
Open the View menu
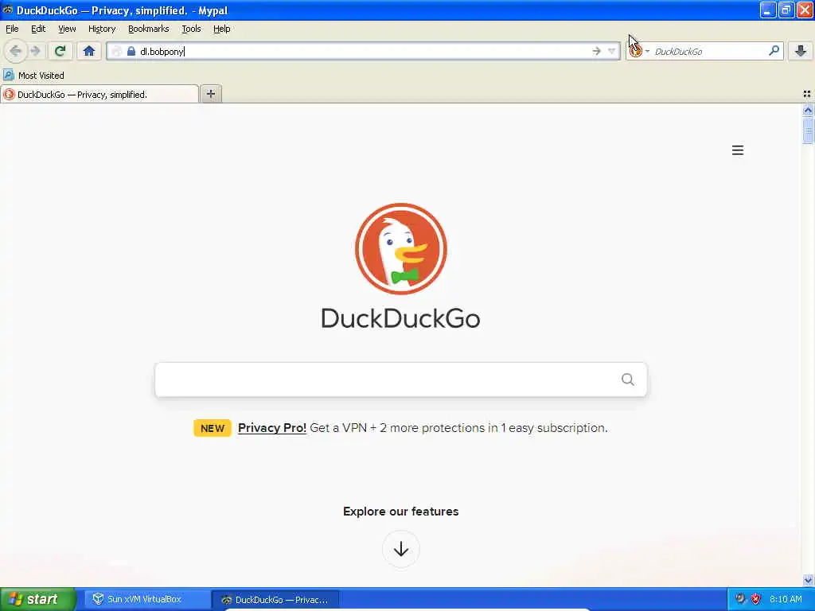(67, 29)
